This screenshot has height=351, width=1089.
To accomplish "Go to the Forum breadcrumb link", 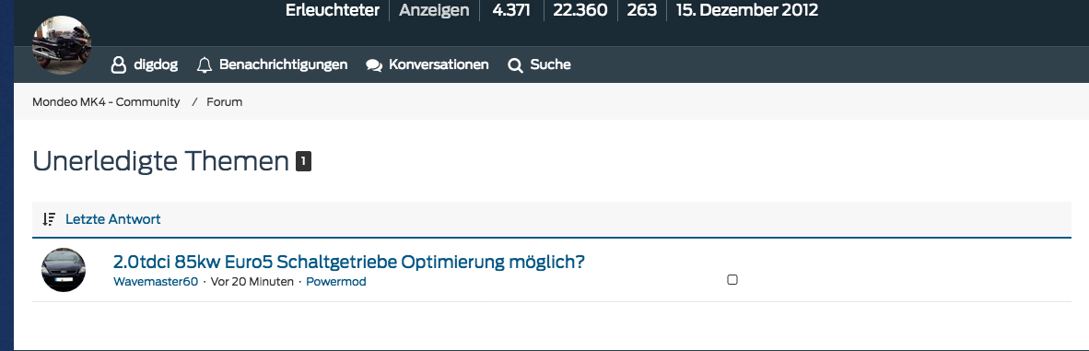I will tap(224, 102).
